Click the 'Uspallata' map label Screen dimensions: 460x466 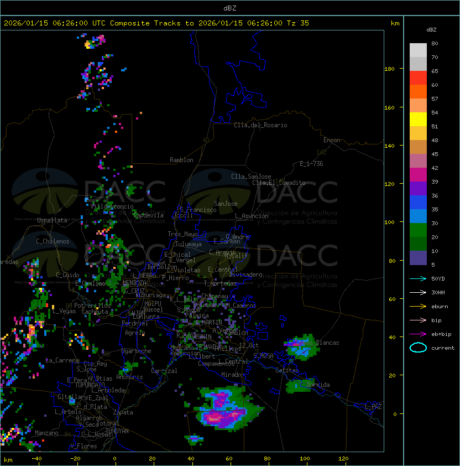52,220
